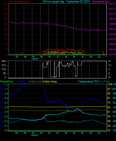Click hour 20 tick on the bottom graph axis
Screen dimensions: 116x141
coord(91,133)
